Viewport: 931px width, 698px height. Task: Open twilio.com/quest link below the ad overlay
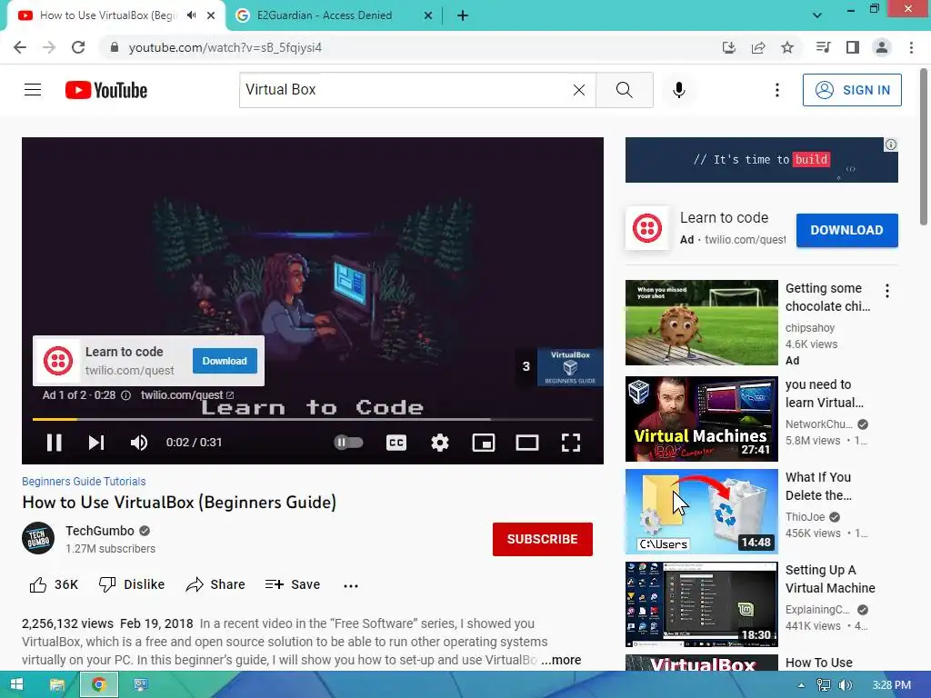187,395
